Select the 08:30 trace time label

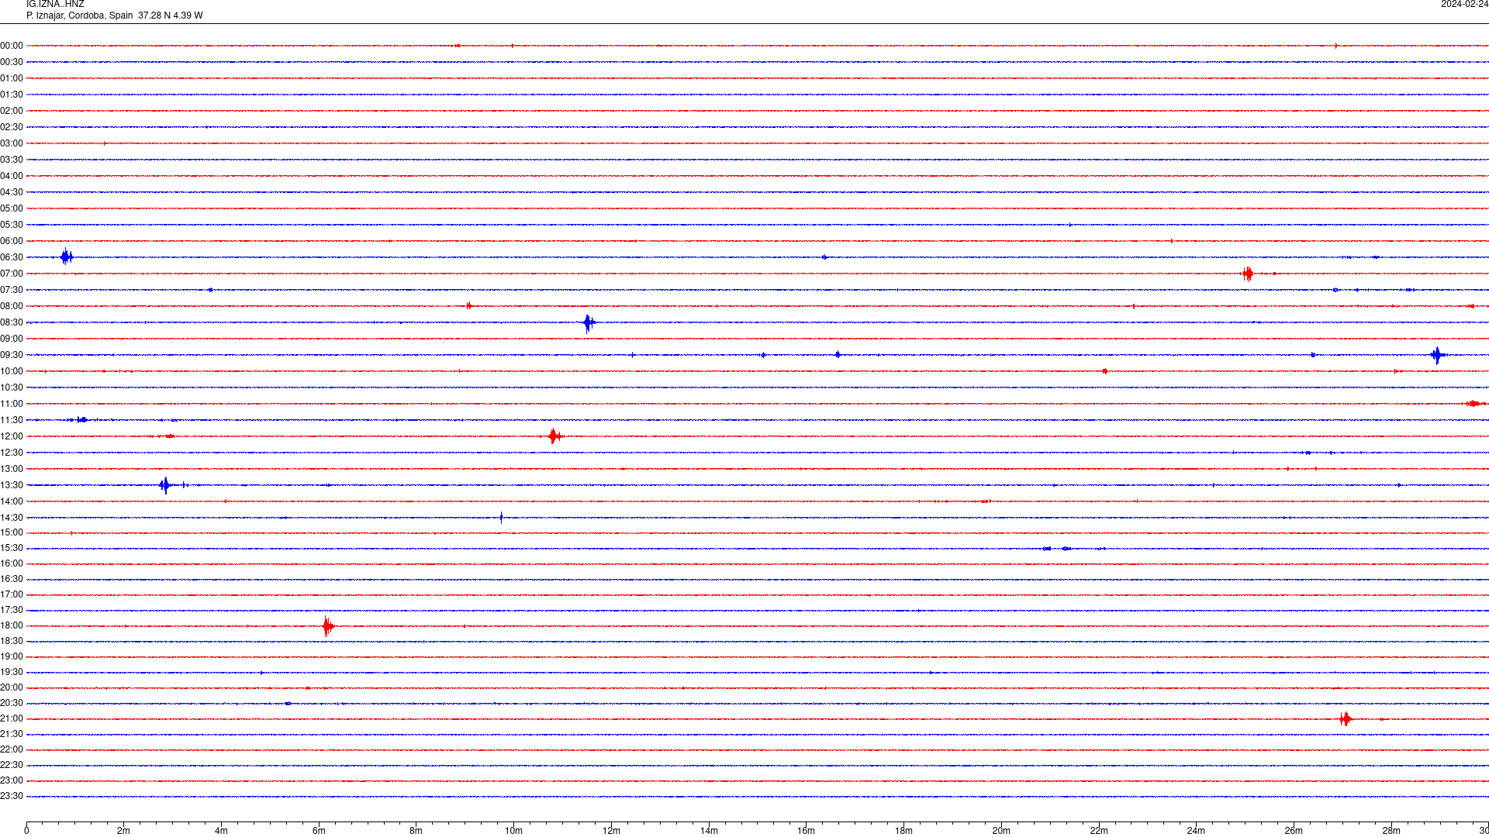(x=12, y=322)
